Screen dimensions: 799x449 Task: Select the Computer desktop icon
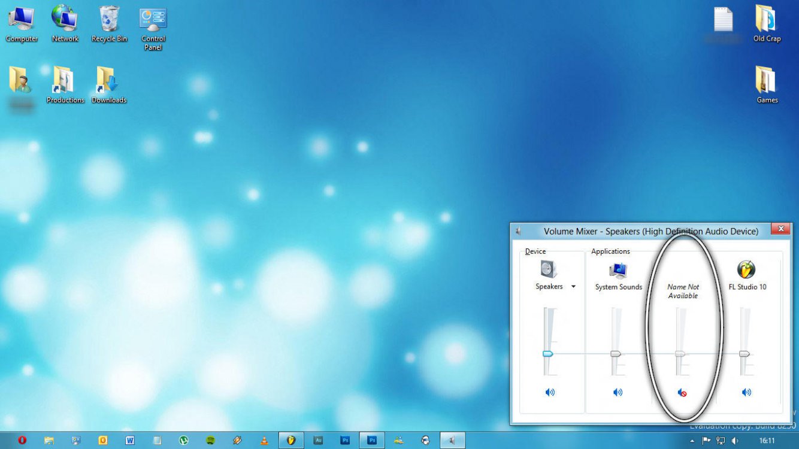[x=22, y=25]
